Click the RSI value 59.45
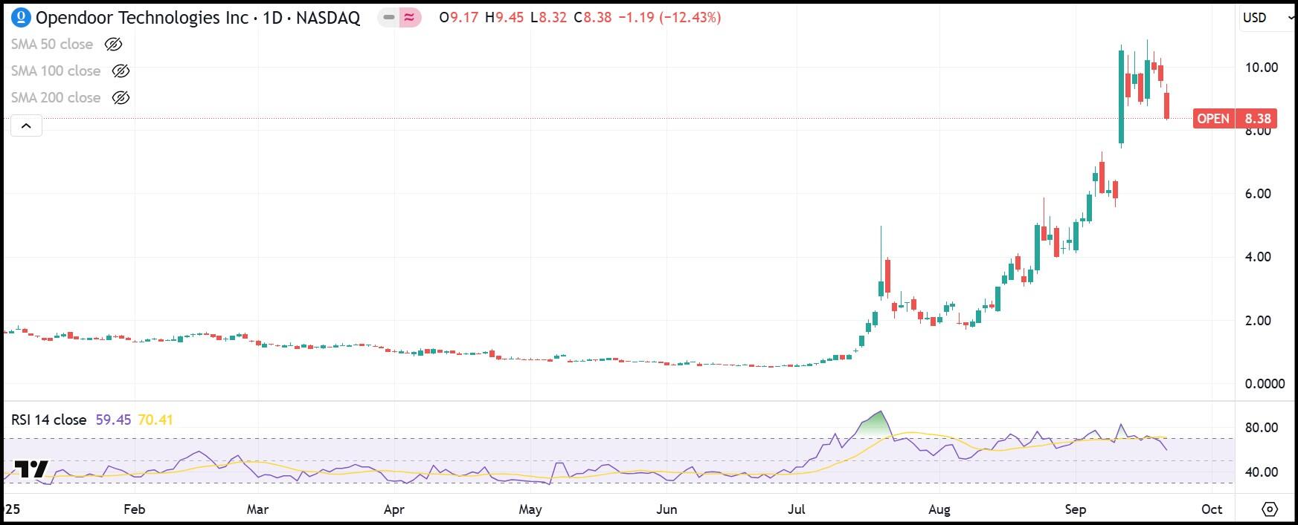The width and height of the screenshot is (1298, 525). point(114,420)
